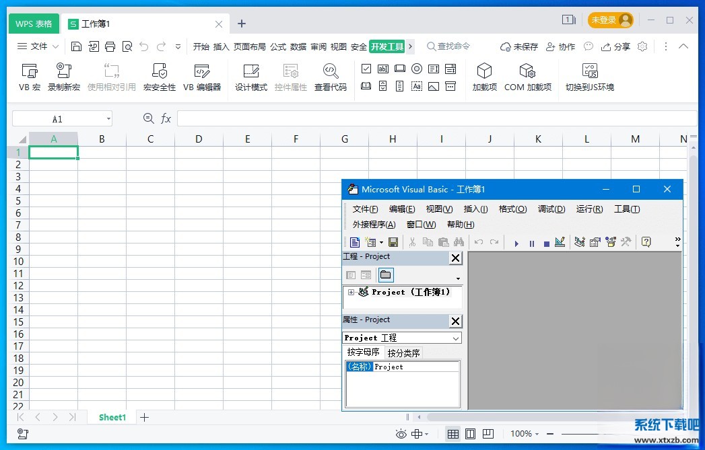
Task: Open the Project 工程 properties dropdown
Action: click(x=456, y=338)
